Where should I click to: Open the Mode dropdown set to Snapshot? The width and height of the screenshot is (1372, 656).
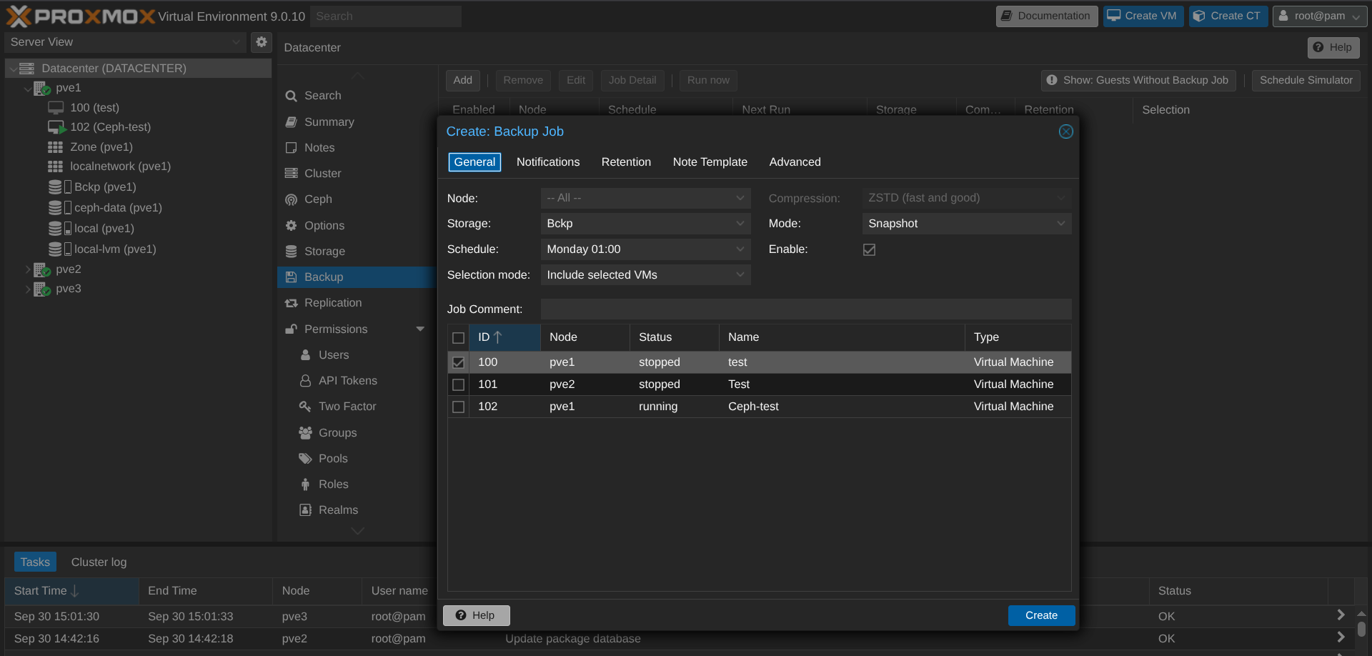(x=965, y=224)
